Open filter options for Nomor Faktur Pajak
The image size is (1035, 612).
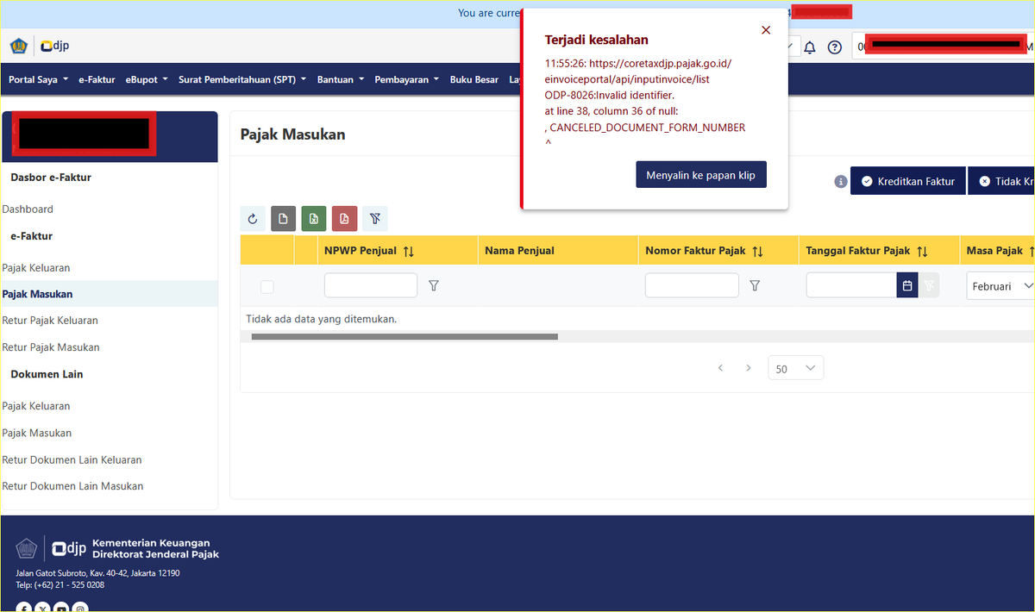(x=755, y=285)
